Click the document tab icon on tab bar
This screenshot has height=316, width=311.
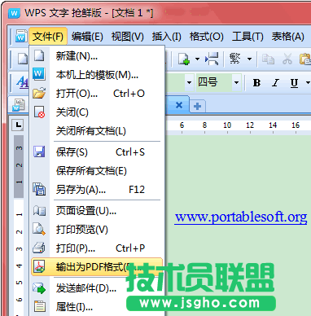[19, 105]
